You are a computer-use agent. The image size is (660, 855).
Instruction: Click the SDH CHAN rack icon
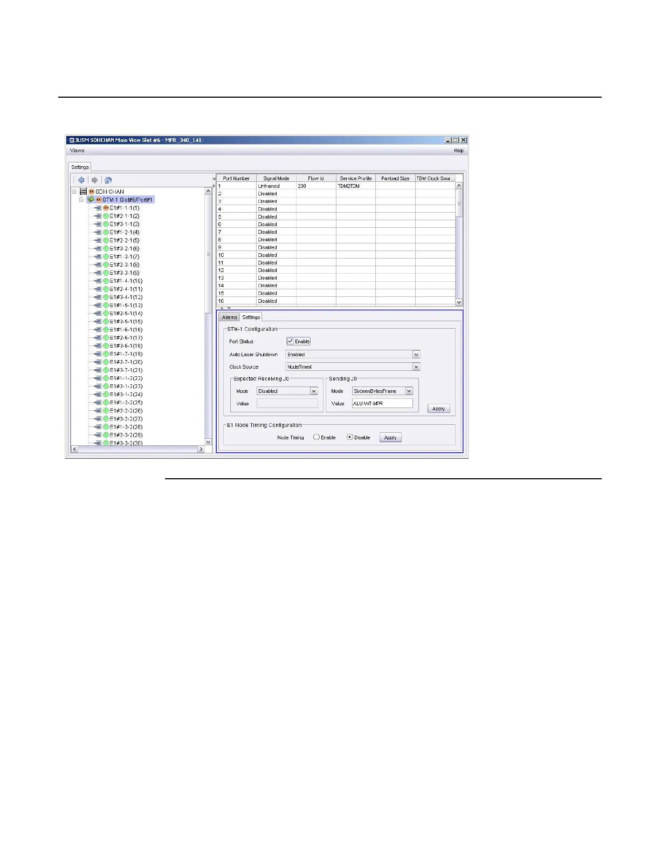(83, 192)
